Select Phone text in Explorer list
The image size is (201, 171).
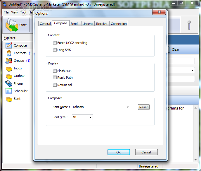18,83
